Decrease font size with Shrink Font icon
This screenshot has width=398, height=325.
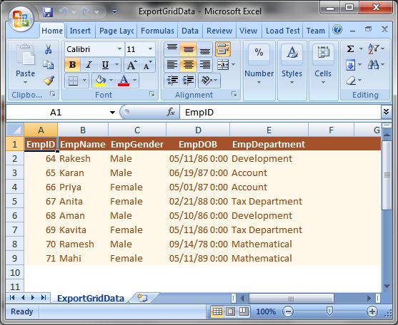[x=147, y=65]
